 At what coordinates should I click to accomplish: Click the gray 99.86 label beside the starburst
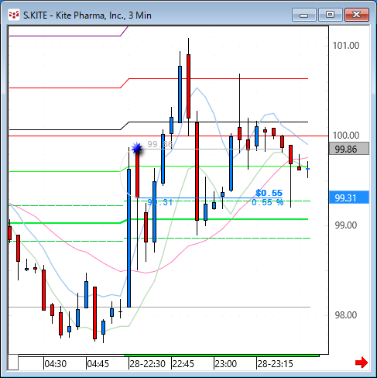(x=160, y=144)
